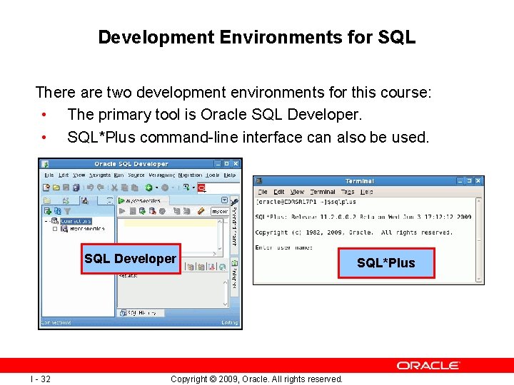Image resolution: width=514 pixels, height=385 pixels.
Task: Open the Migration menu in SQL Developer
Action: tap(190, 175)
